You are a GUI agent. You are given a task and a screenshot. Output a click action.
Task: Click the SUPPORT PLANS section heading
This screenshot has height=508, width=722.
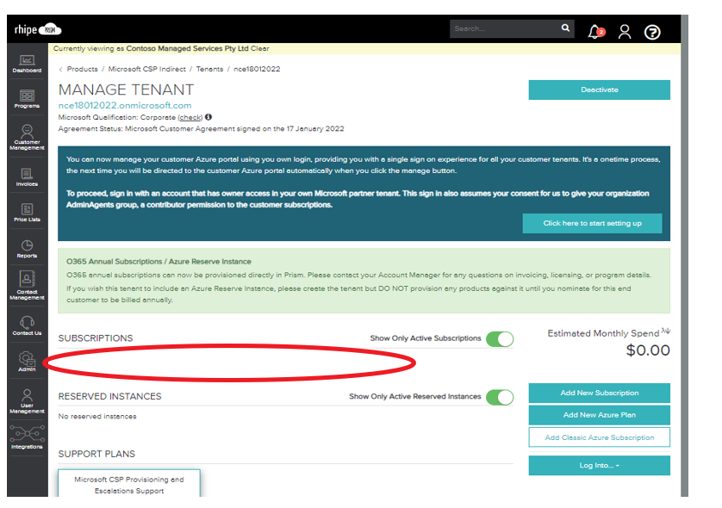pos(96,454)
